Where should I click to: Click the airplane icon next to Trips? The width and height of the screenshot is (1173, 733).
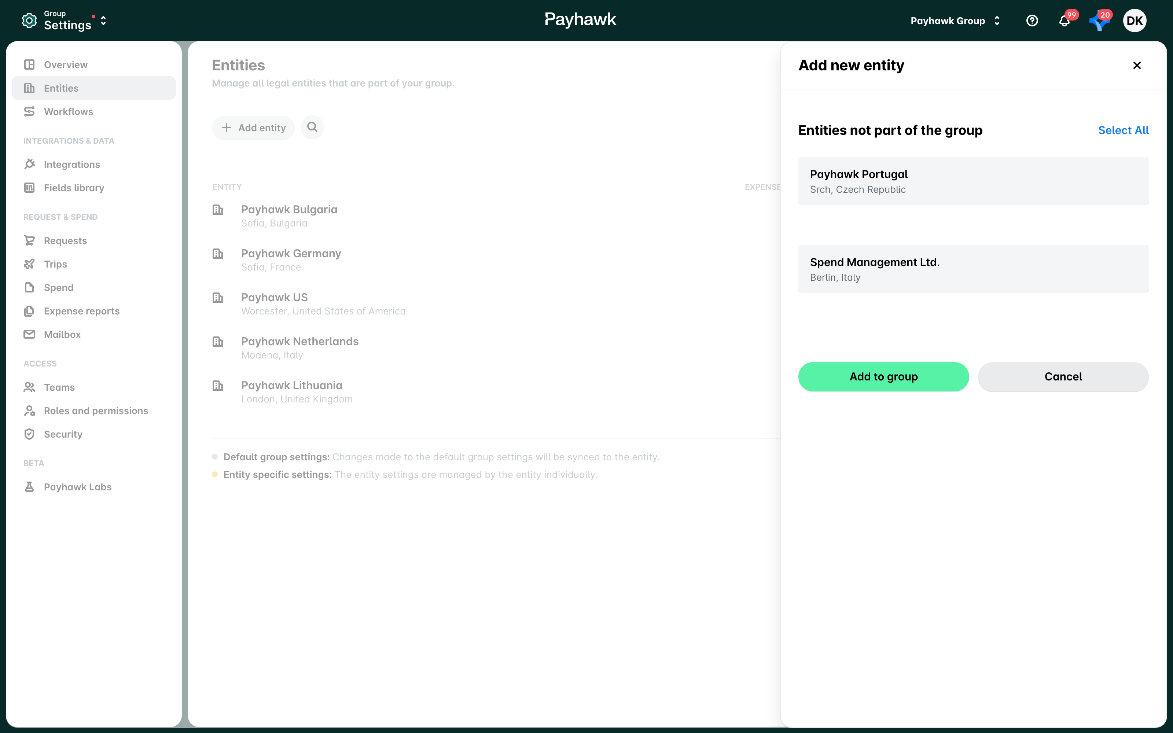30,264
